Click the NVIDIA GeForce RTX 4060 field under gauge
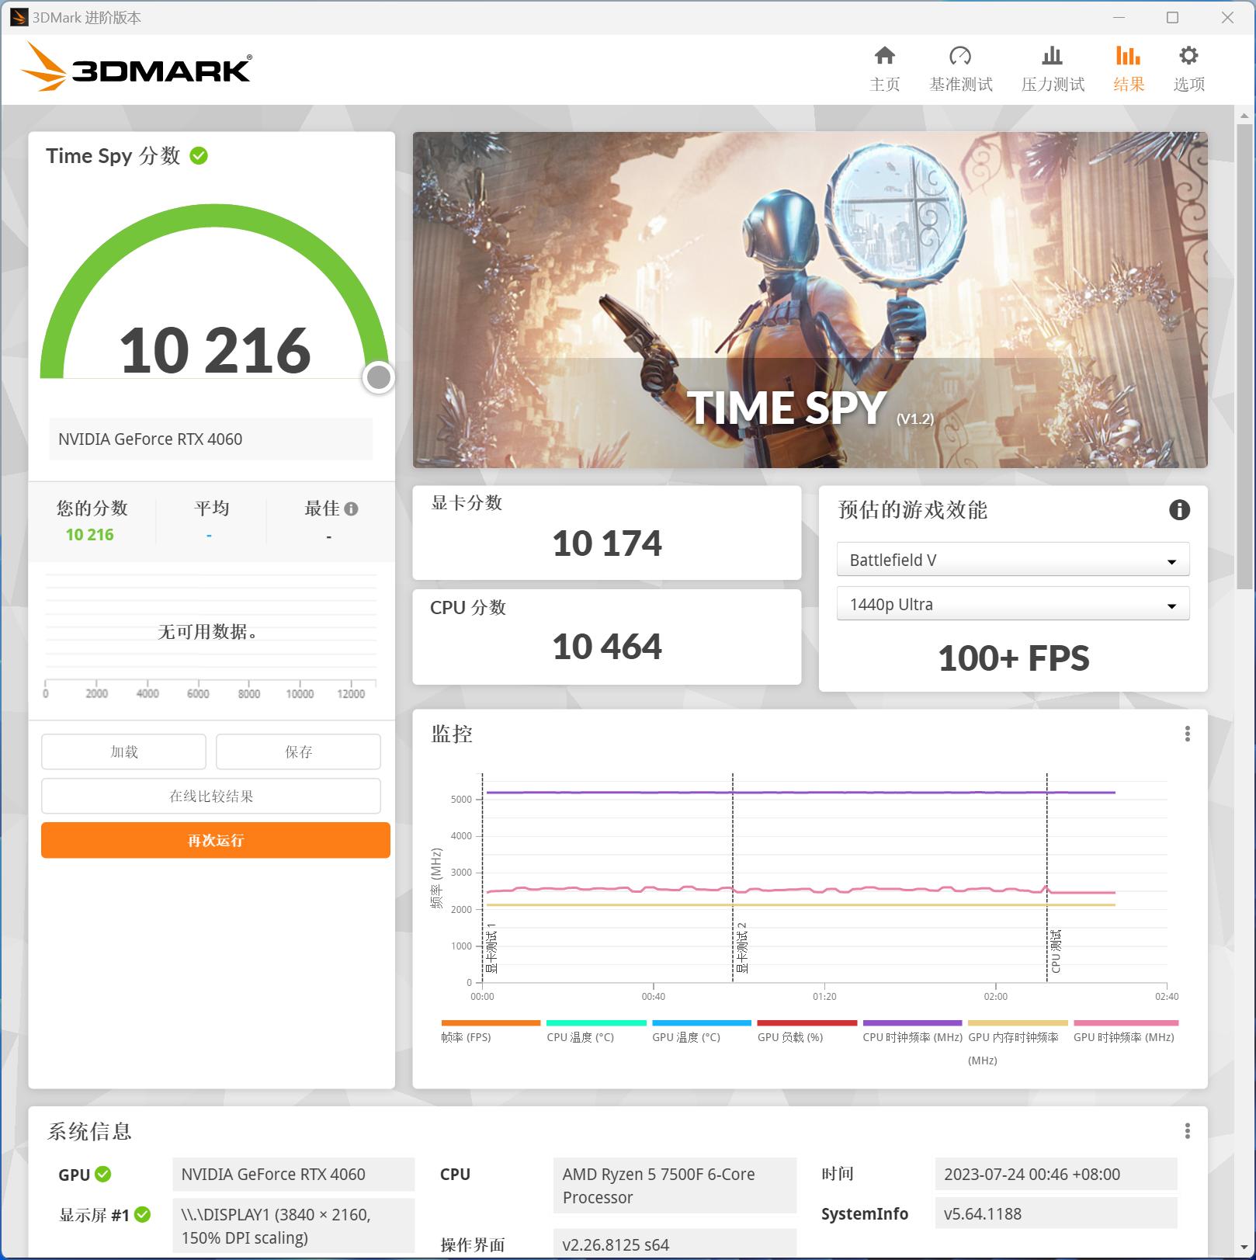 click(x=211, y=439)
